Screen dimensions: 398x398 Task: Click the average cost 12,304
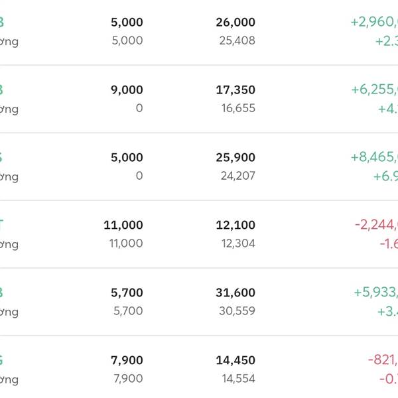coord(237,243)
